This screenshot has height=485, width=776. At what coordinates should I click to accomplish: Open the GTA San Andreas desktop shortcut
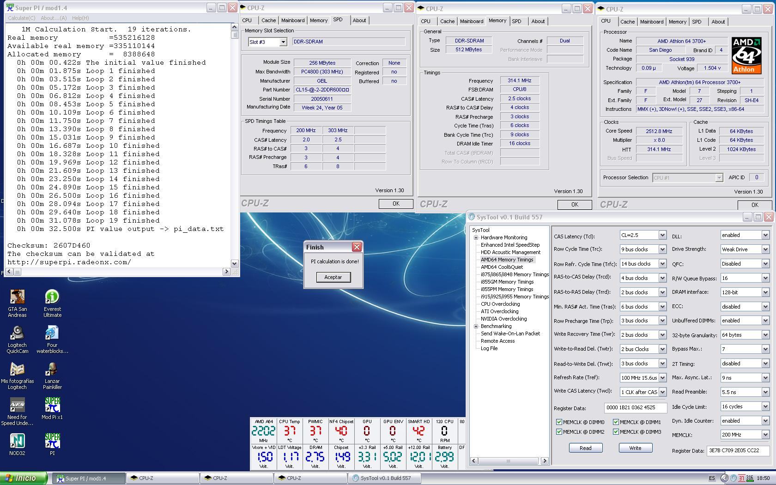pyautogui.click(x=17, y=297)
